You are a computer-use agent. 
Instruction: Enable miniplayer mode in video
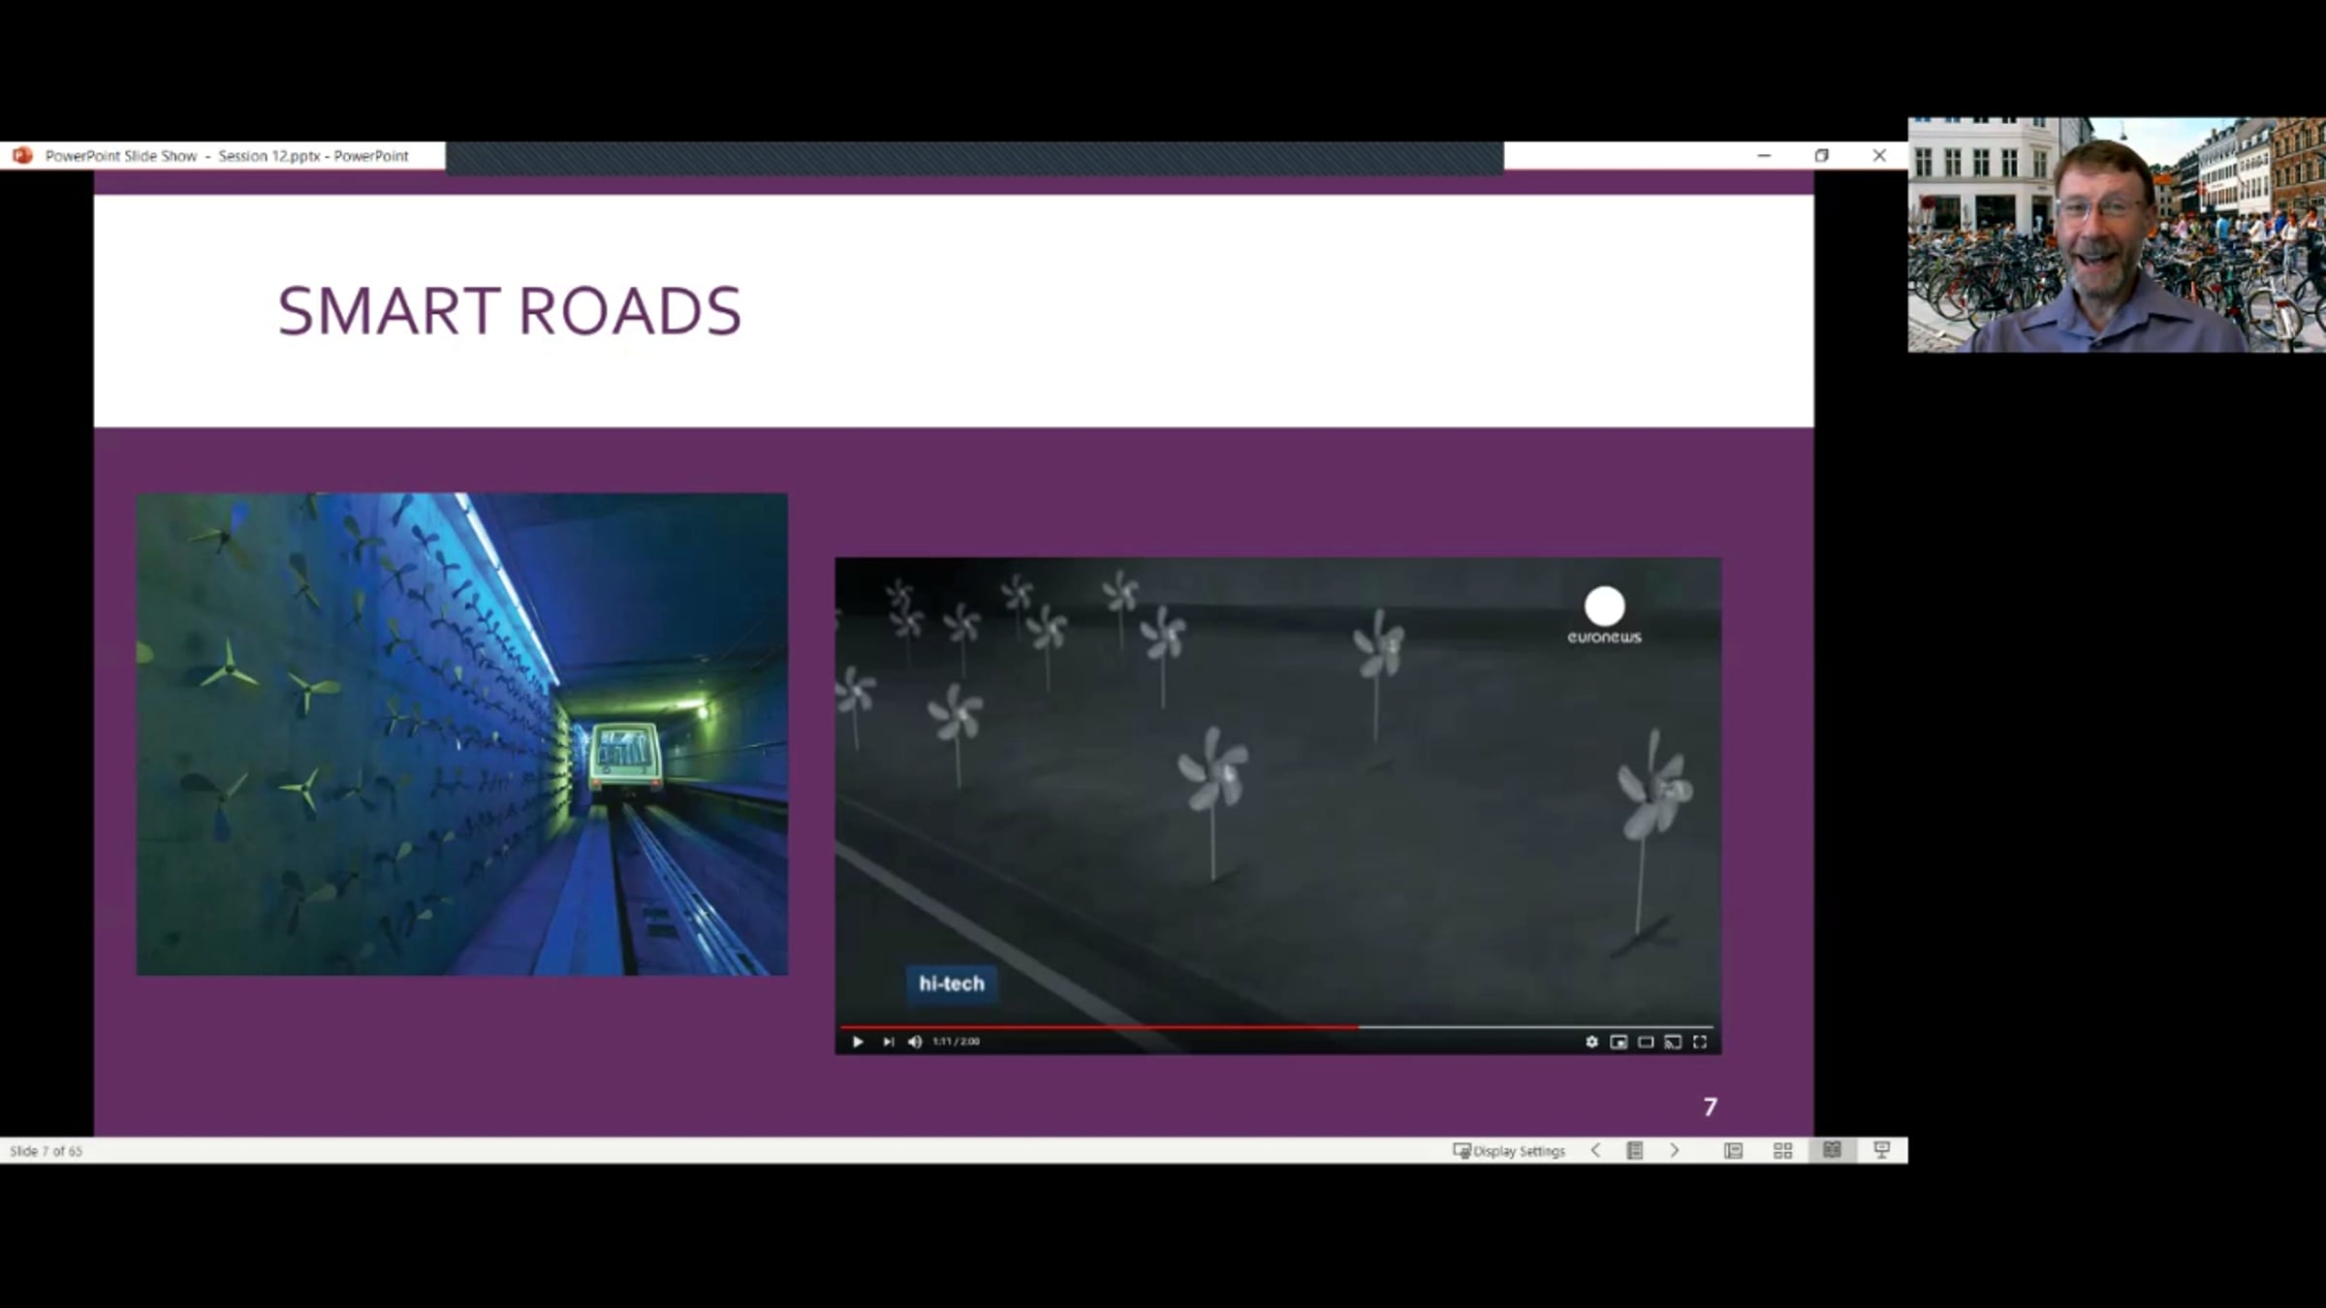[1619, 1042]
